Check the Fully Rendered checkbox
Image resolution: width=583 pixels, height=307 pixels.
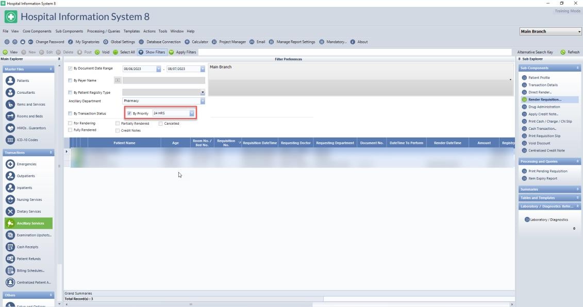[x=71, y=130]
